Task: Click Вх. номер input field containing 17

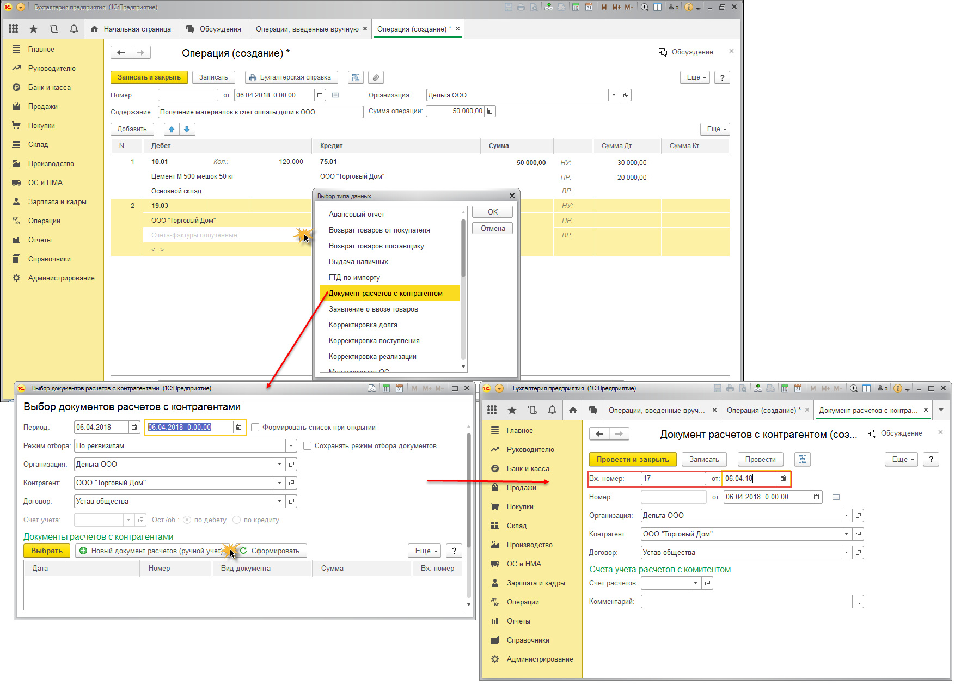Action: pyautogui.click(x=674, y=479)
